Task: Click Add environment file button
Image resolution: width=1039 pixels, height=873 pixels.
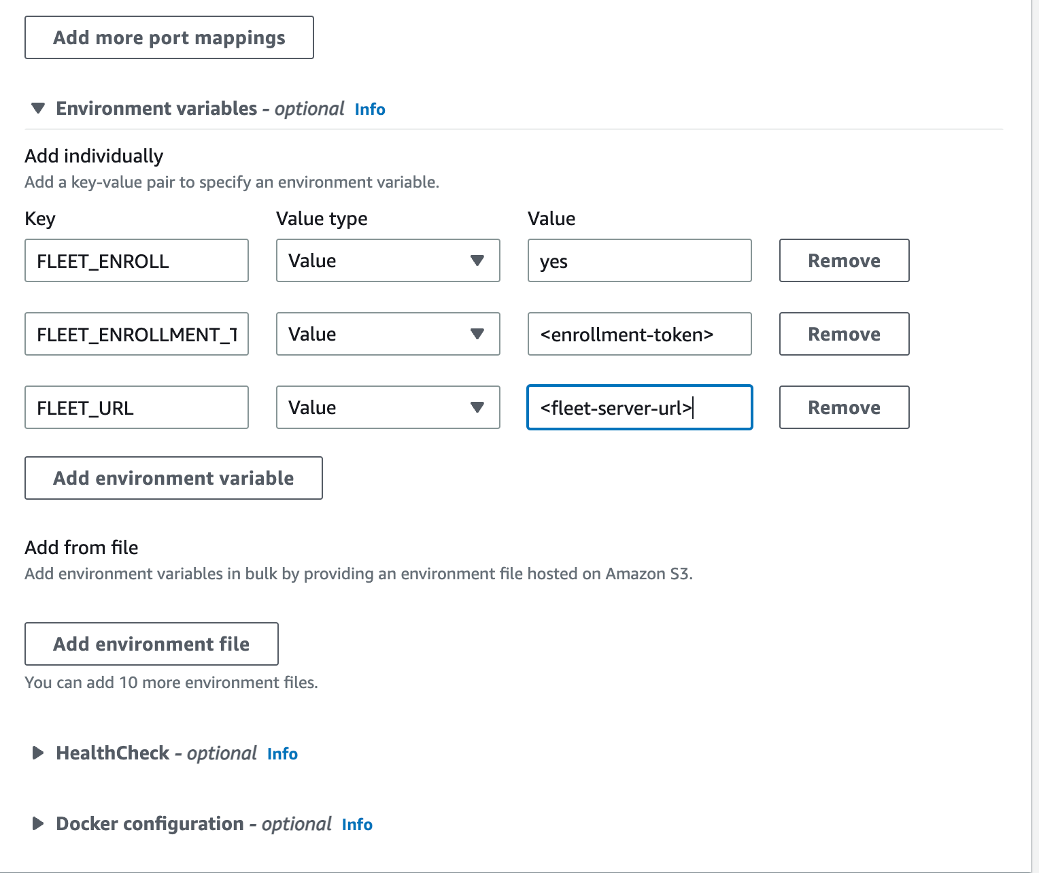Action: [152, 644]
